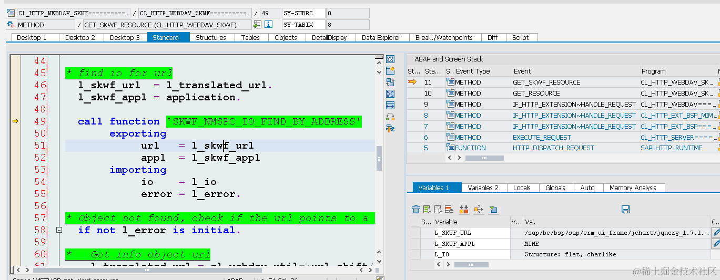The height and width of the screenshot is (280, 720).
Task: Click the export arrow icon in variables toolbar
Action: [x=478, y=210]
